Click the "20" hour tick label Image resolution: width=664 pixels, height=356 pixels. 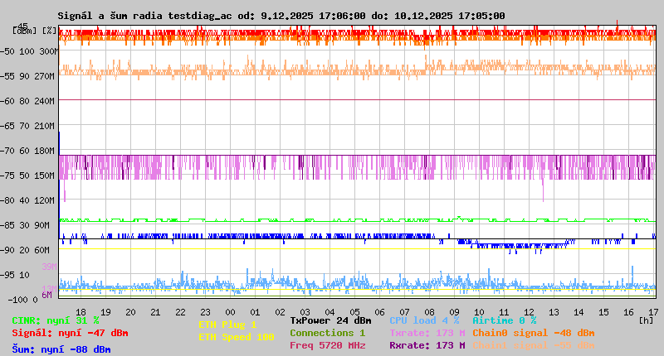click(x=130, y=312)
